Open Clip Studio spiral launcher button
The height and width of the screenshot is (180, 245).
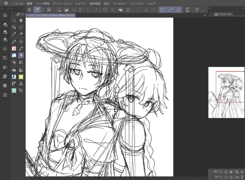pyautogui.click(x=49, y=10)
